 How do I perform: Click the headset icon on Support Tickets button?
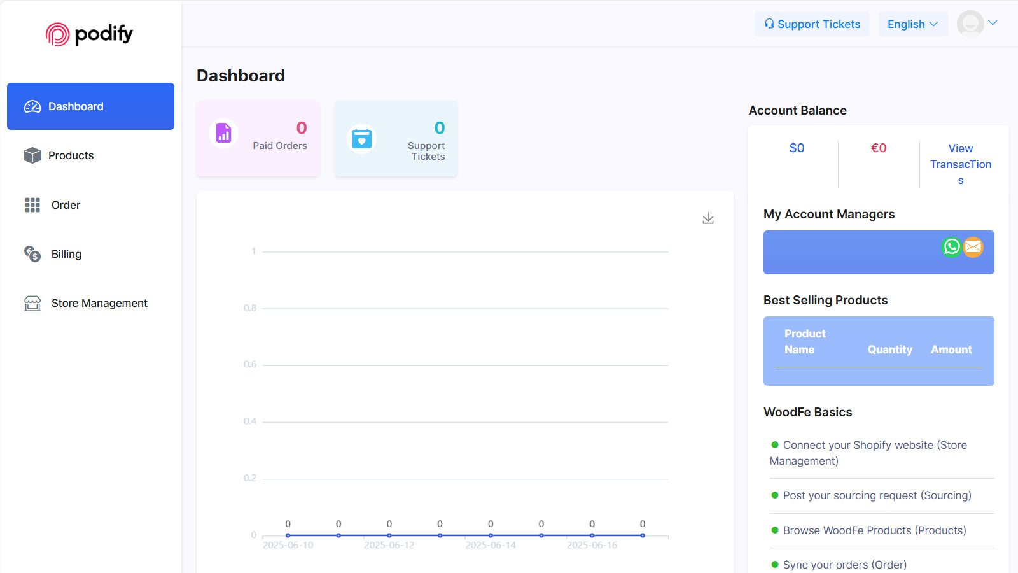click(769, 24)
